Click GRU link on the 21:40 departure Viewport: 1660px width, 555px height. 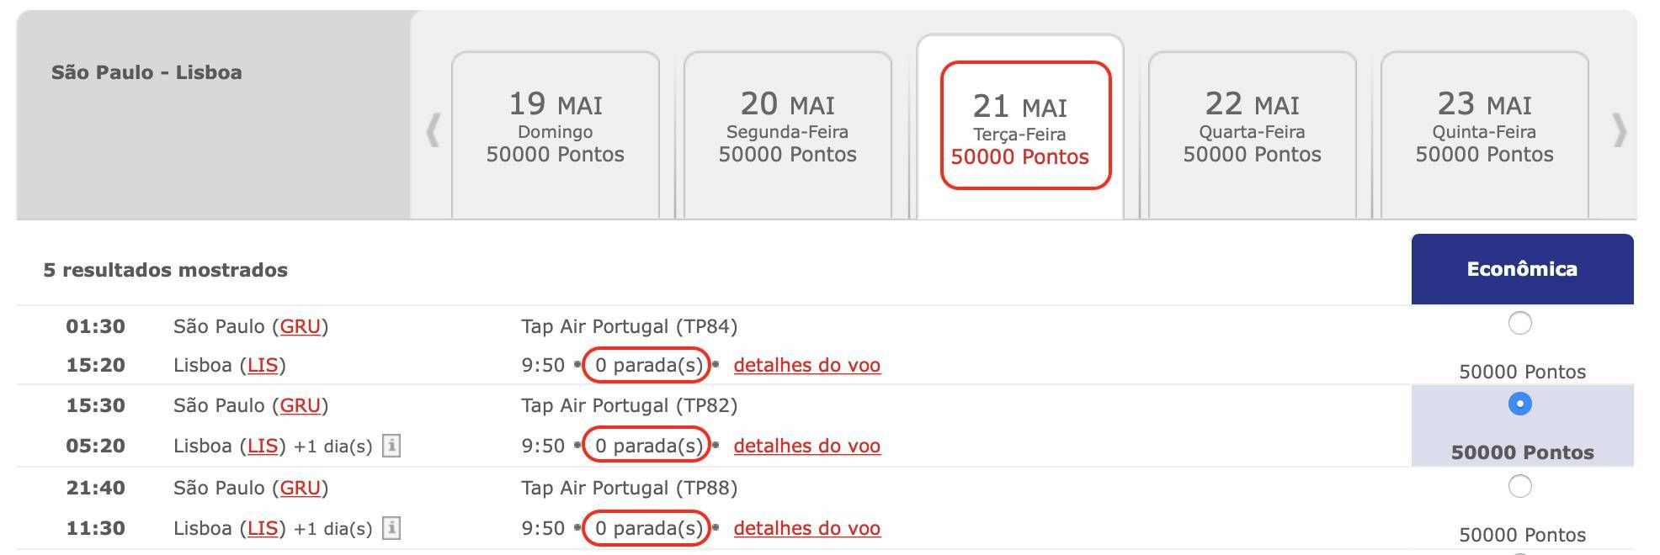[x=301, y=488]
